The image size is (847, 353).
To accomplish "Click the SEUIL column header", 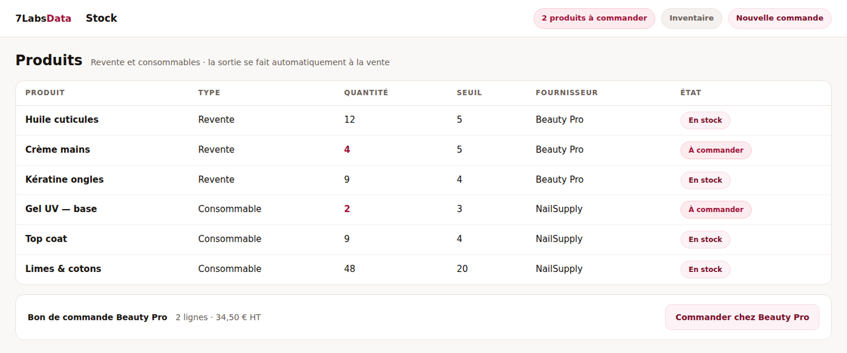I will [x=469, y=93].
